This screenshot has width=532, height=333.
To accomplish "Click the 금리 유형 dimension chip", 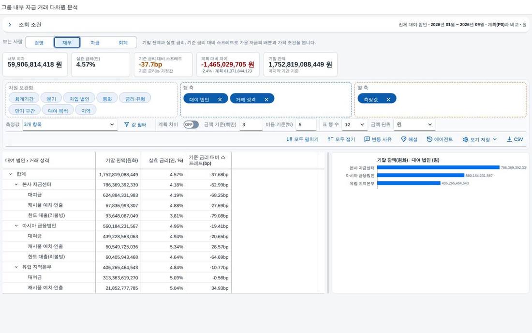I will (135, 99).
